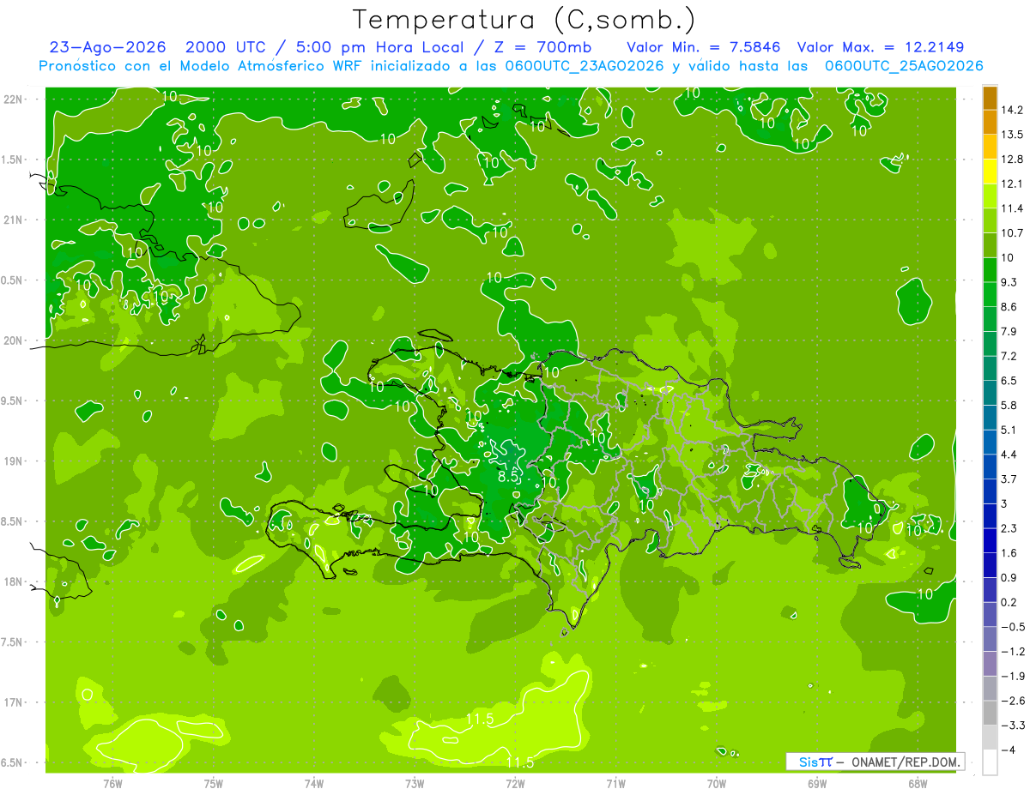This screenshot has width=1030, height=795.
Task: Pick the orange legend swatch between 14.2 and 13.5
Action: click(990, 123)
